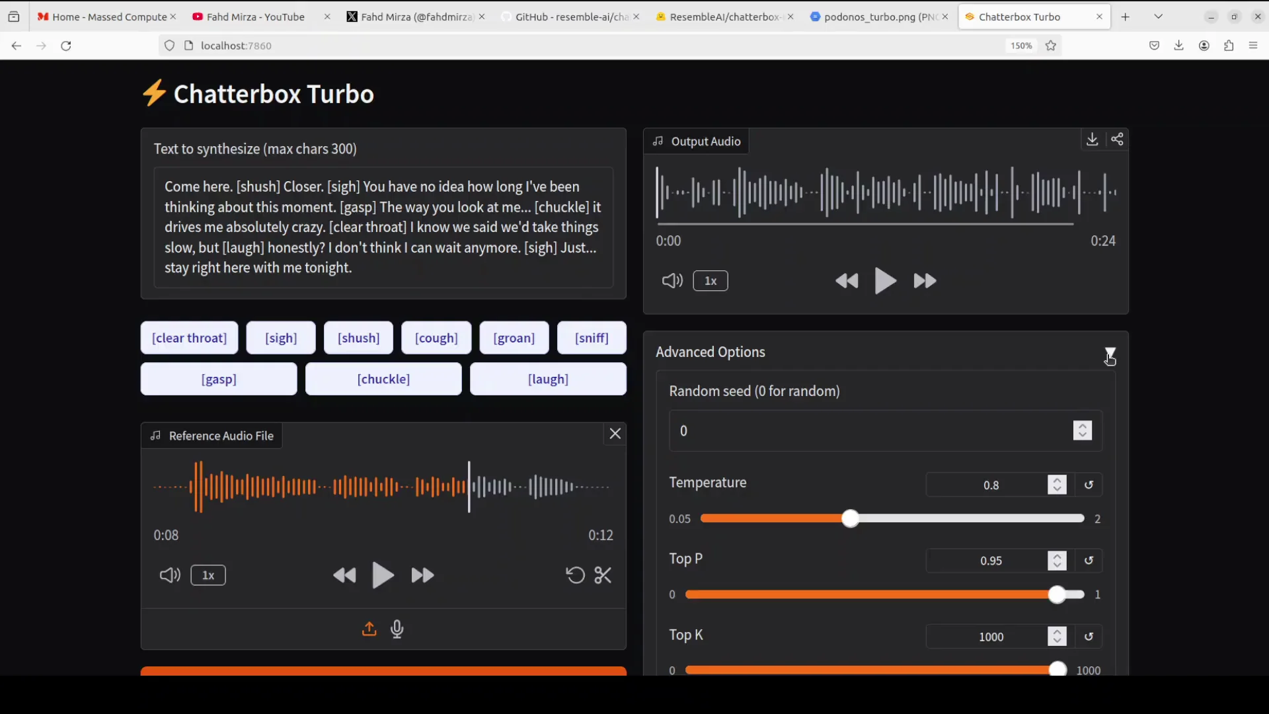This screenshot has height=714, width=1269.
Task: Reset Top K to its default value
Action: click(1089, 637)
